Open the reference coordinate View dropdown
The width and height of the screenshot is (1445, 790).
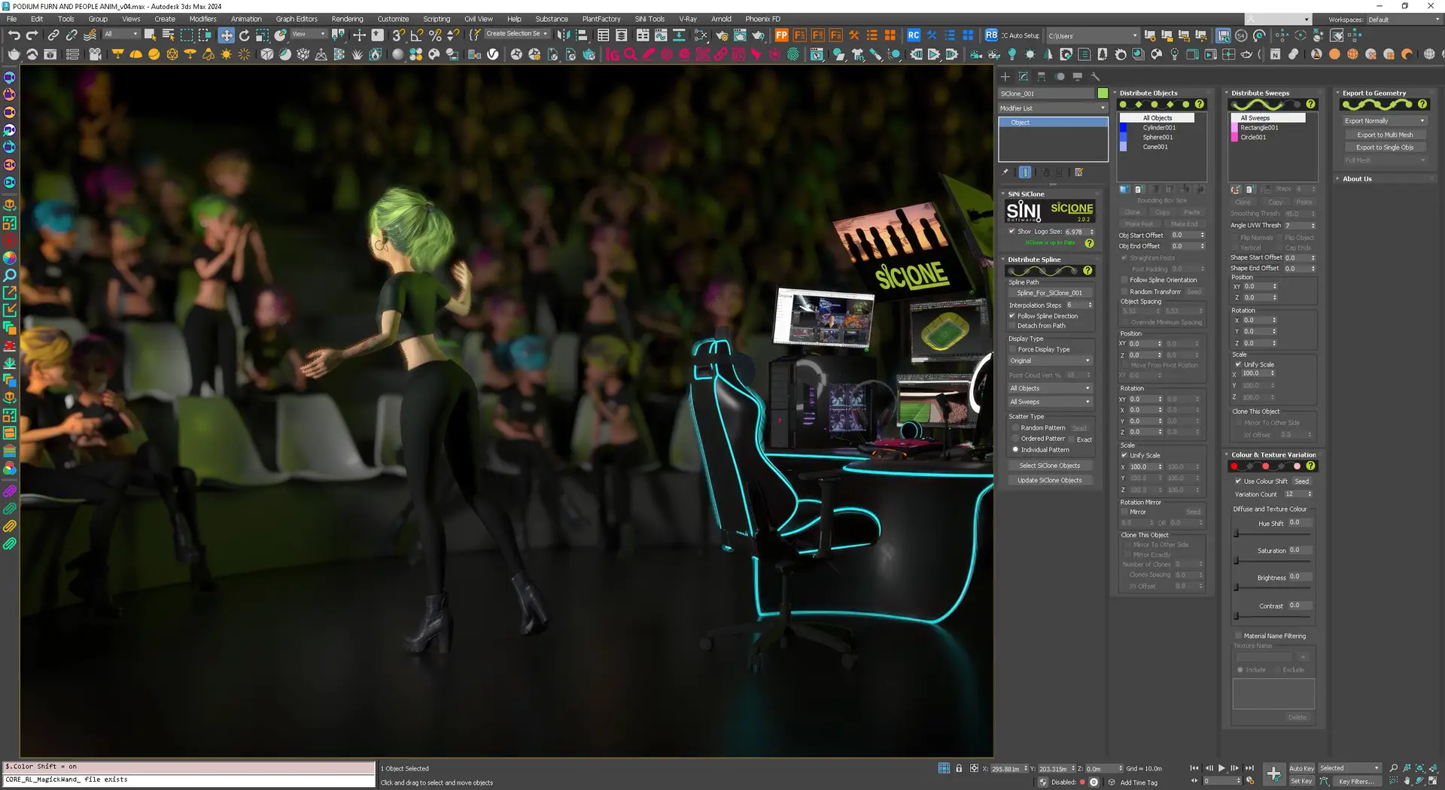click(x=309, y=34)
